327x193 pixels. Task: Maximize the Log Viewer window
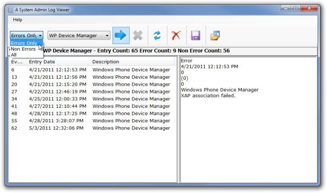click(x=295, y=8)
